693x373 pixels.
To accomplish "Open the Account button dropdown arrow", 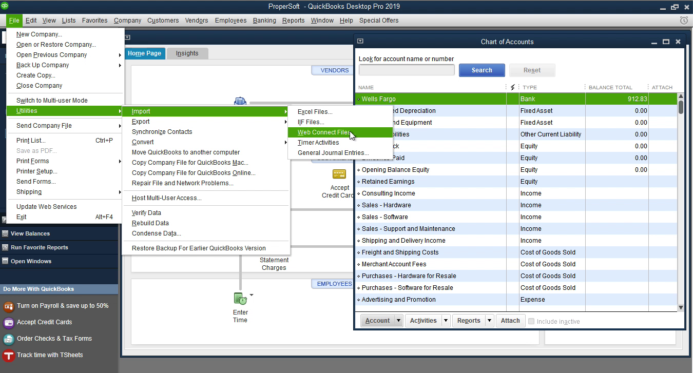I will [398, 321].
